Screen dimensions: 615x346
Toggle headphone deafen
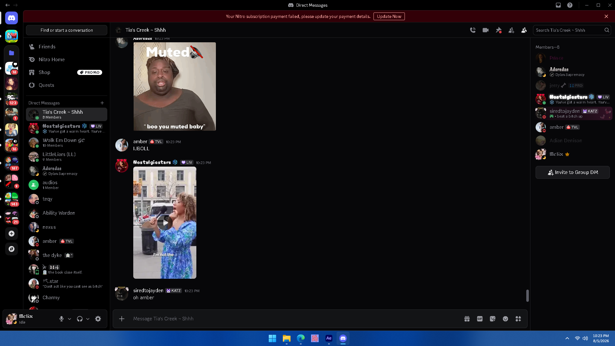click(80, 319)
